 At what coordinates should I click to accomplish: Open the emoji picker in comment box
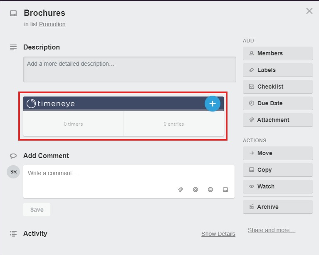click(x=210, y=190)
